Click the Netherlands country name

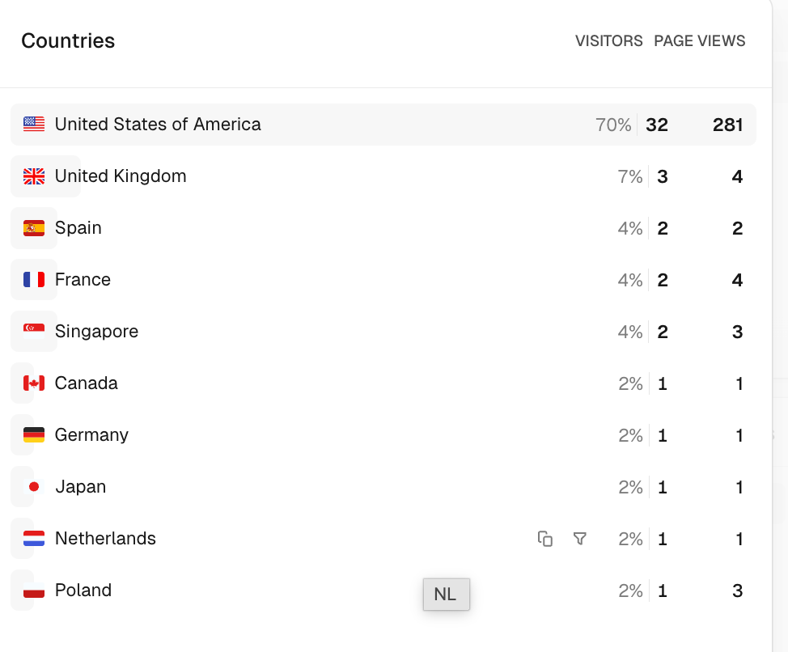click(x=105, y=539)
